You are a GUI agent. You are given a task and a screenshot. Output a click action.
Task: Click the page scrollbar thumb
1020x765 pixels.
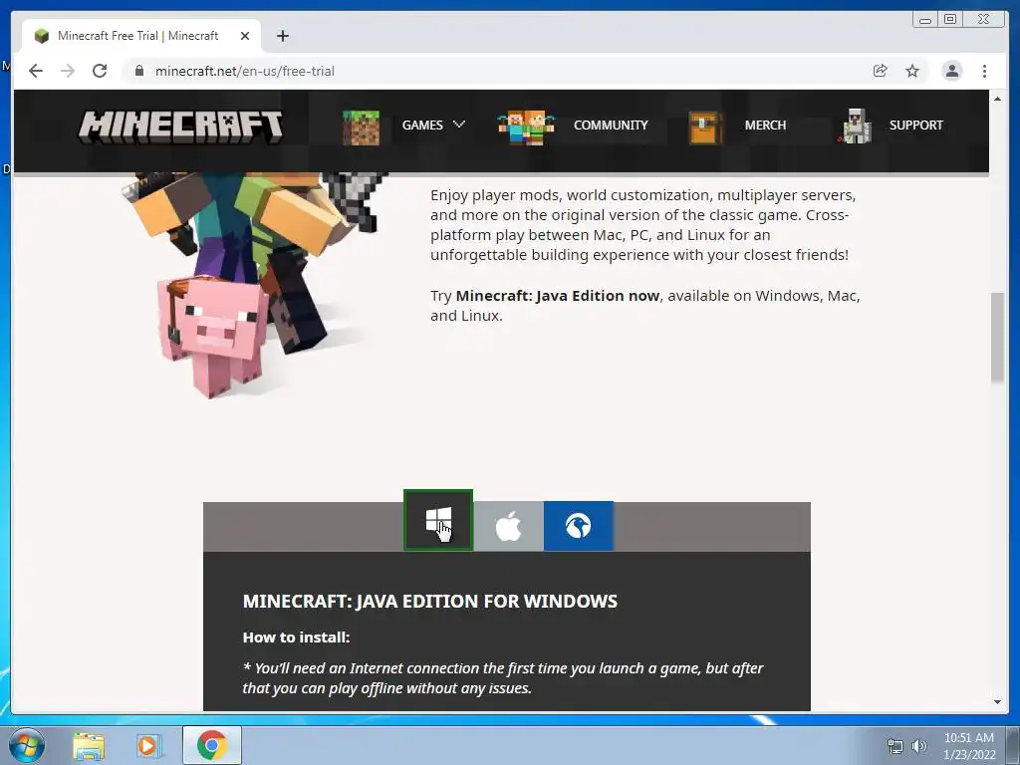[x=997, y=338]
